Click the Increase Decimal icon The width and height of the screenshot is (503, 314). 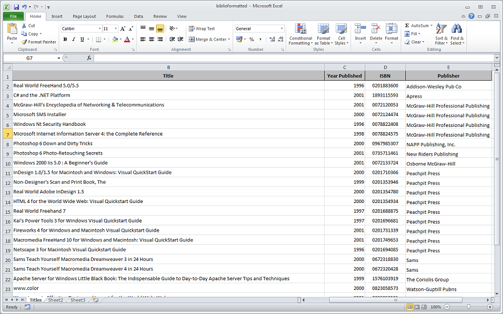point(272,39)
